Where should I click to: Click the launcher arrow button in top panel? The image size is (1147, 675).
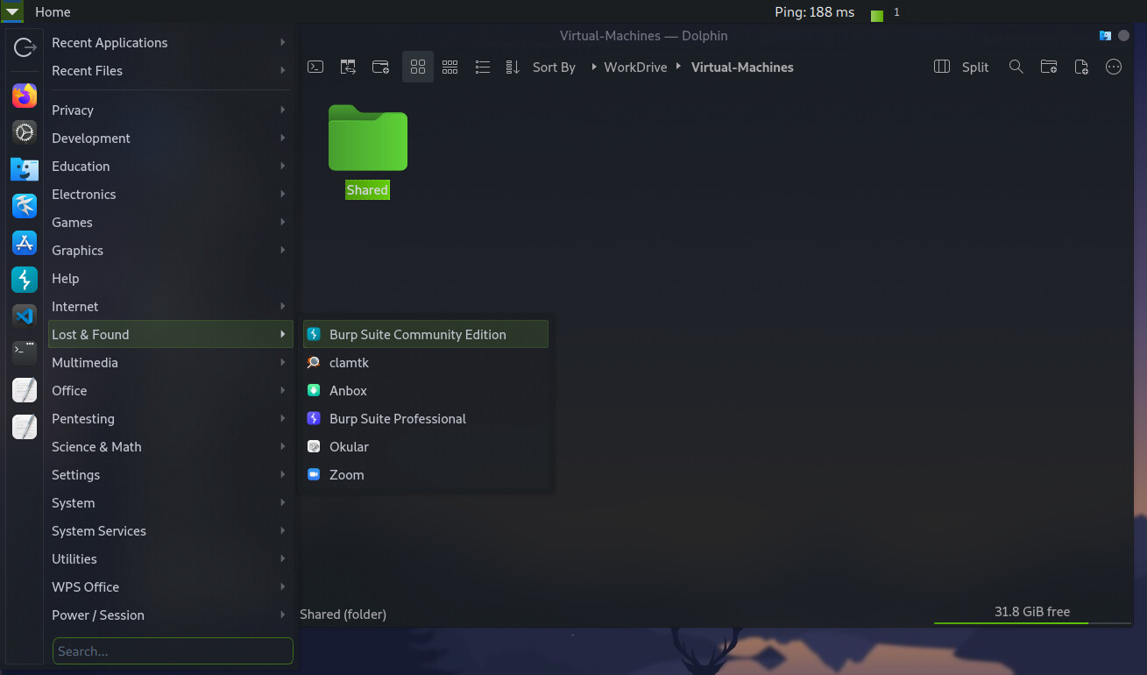pos(12,11)
